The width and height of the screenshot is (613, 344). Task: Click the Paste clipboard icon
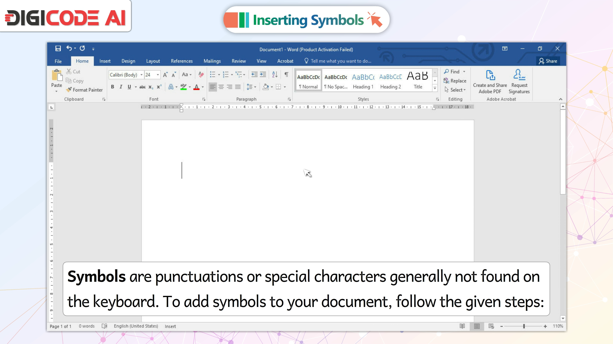click(x=57, y=75)
